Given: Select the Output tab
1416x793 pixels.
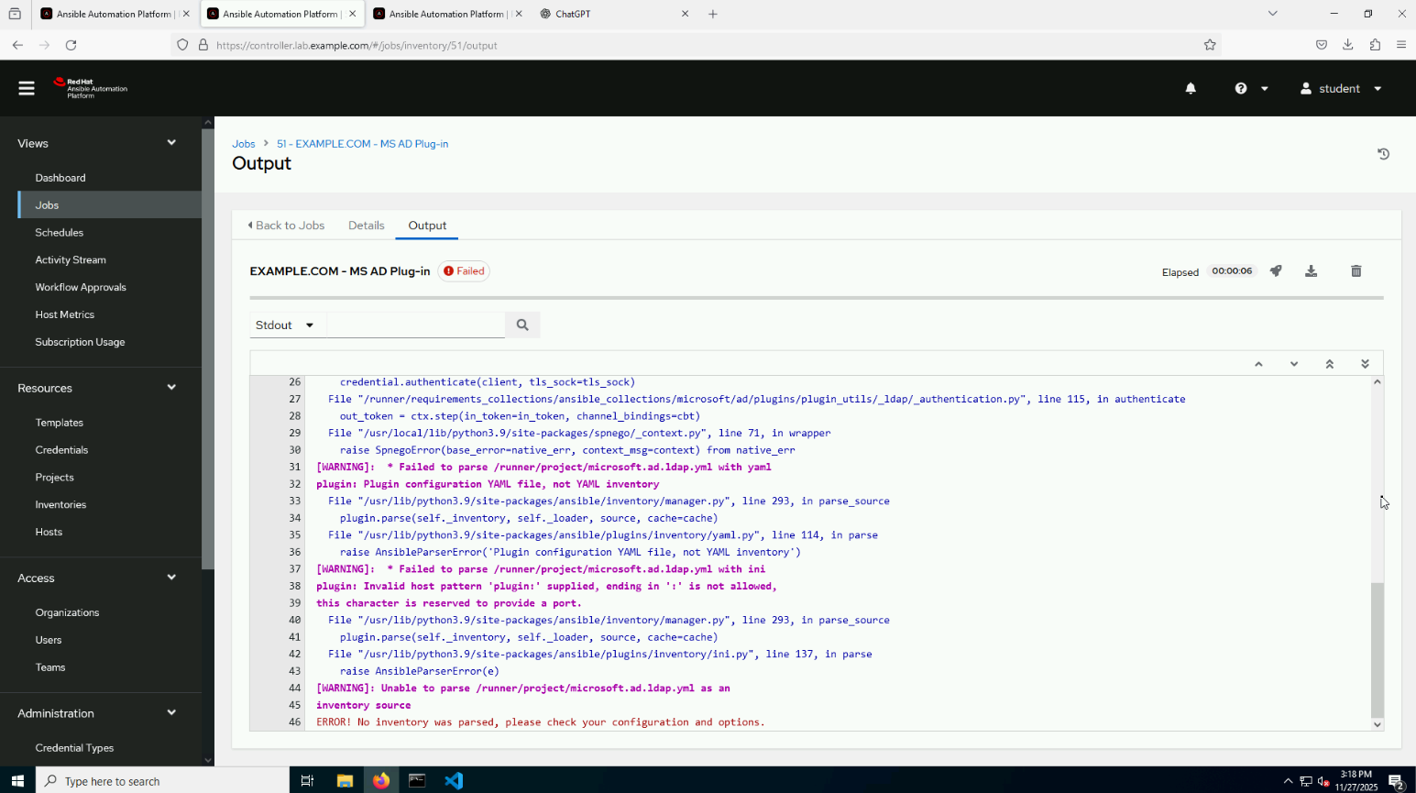Looking at the screenshot, I should [427, 226].
